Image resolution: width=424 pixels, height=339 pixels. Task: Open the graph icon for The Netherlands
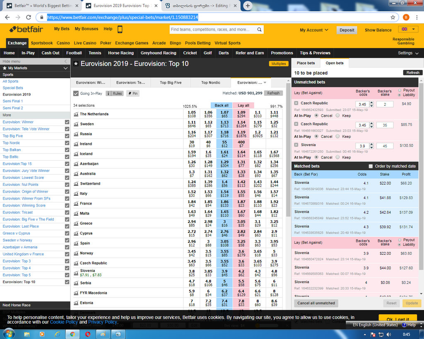click(76, 114)
